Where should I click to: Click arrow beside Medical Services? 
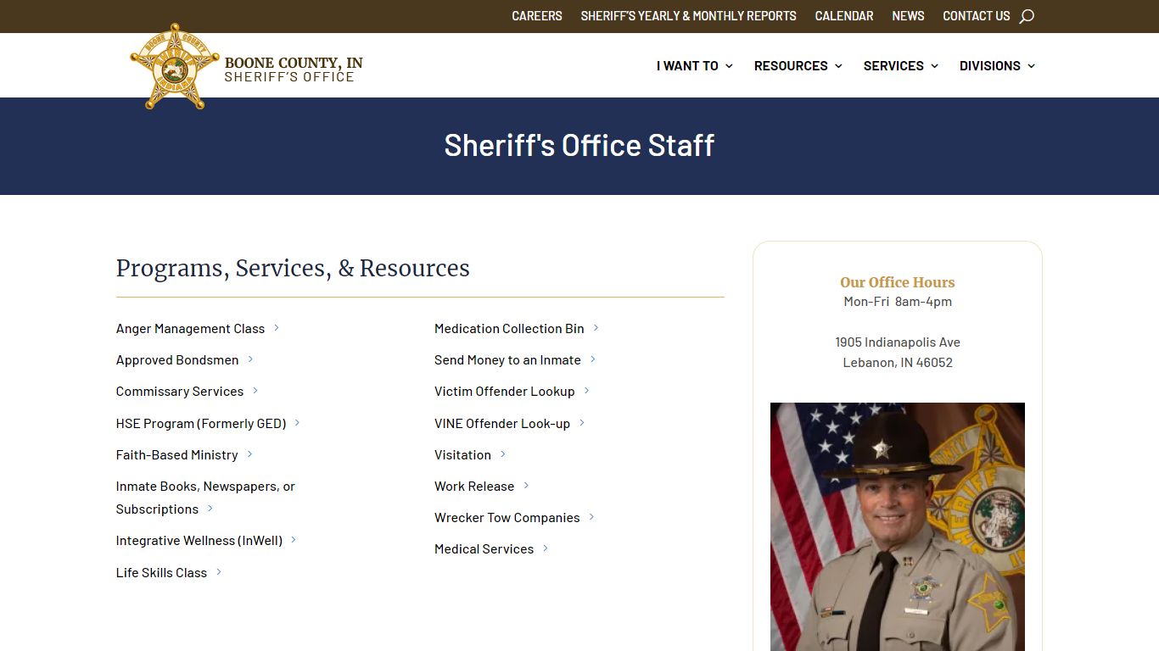(x=546, y=548)
